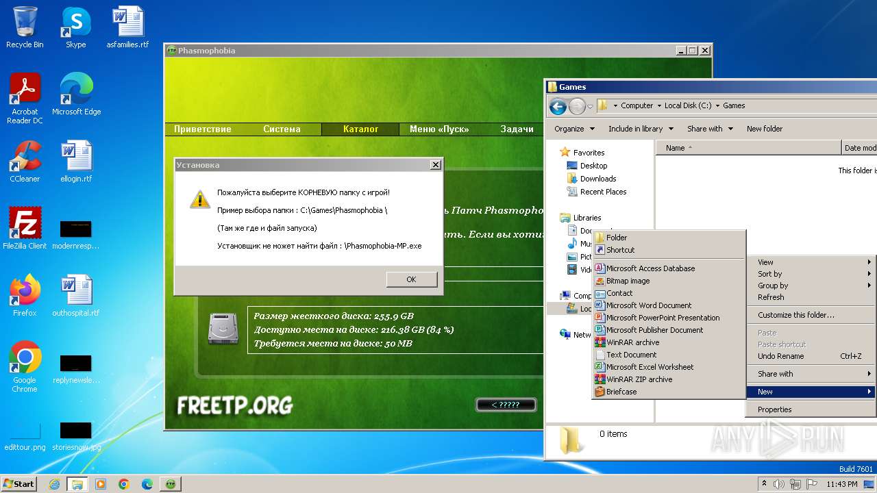Create new Microsoft Access Database
The height and width of the screenshot is (493, 877).
pyautogui.click(x=669, y=268)
